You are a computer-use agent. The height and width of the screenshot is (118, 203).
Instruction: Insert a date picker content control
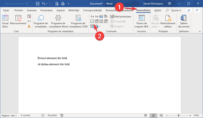coord(106,21)
